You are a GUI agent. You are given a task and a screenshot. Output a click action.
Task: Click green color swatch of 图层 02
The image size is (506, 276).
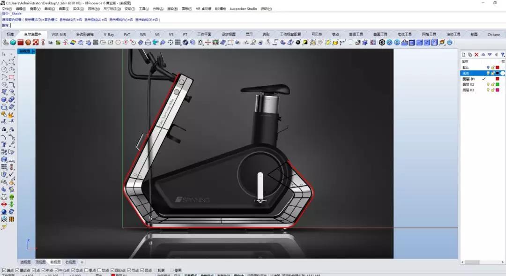point(497,84)
